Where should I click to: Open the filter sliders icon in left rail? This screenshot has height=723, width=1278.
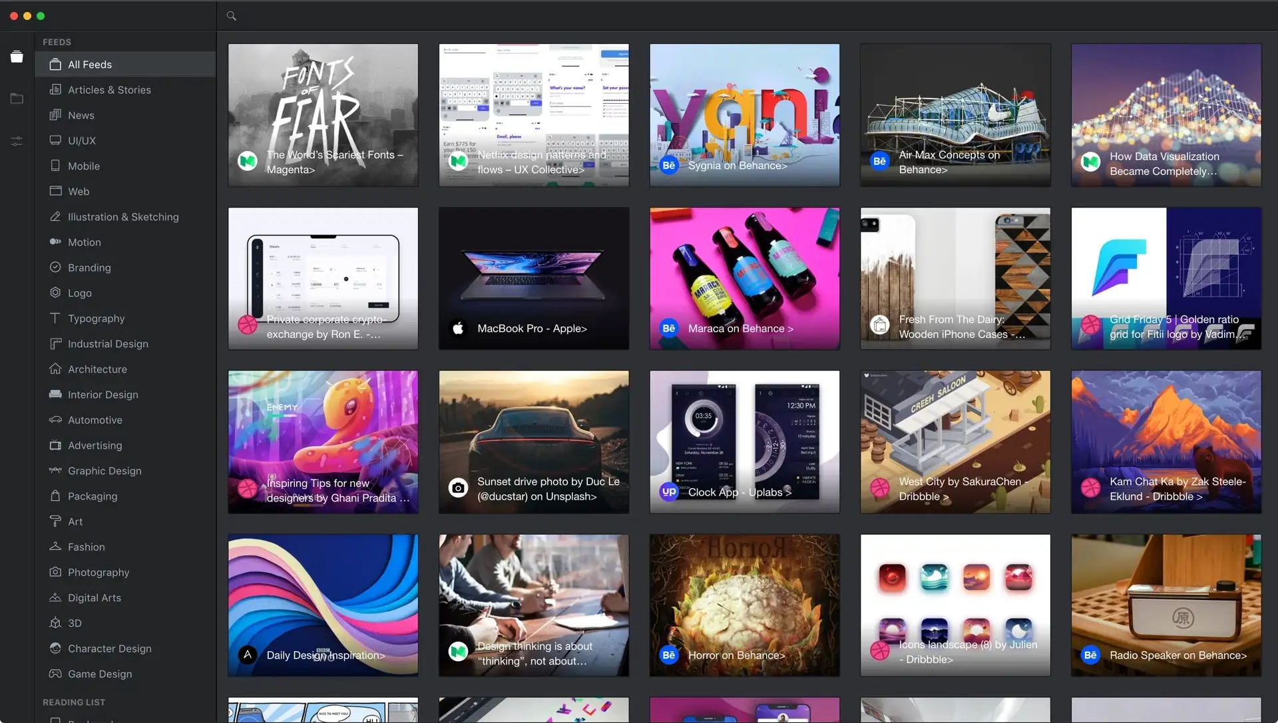pyautogui.click(x=16, y=141)
